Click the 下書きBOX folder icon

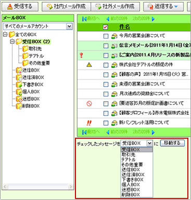[x=19, y=85]
